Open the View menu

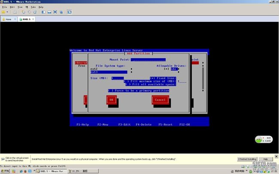coord(20,7)
